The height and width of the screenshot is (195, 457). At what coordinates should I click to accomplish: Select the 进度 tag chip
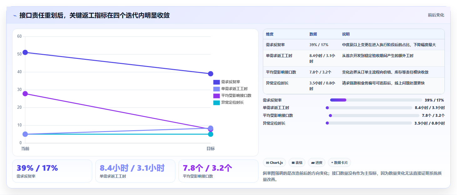click(317, 163)
